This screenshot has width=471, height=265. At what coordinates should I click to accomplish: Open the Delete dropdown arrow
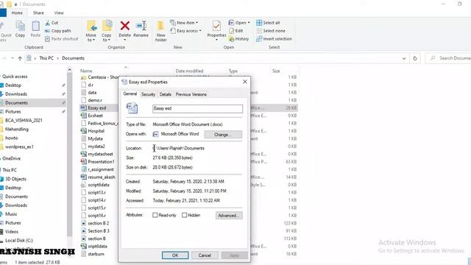(x=124, y=40)
